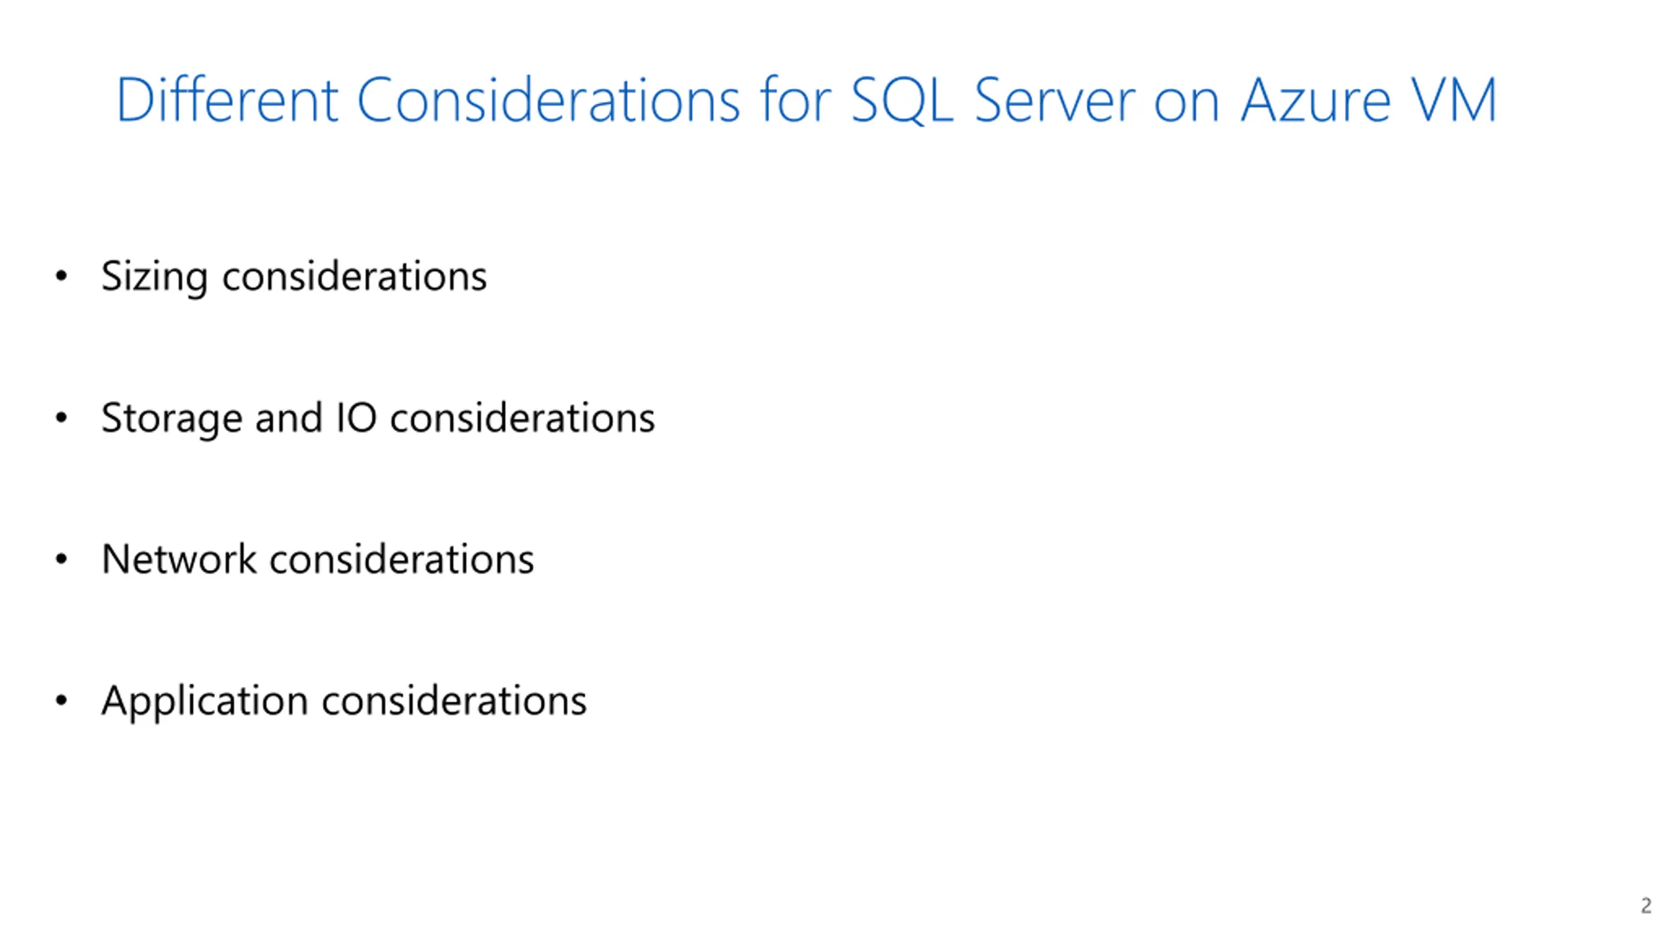
Task: Click the bullet marker before Application considerations
Action: (x=61, y=701)
